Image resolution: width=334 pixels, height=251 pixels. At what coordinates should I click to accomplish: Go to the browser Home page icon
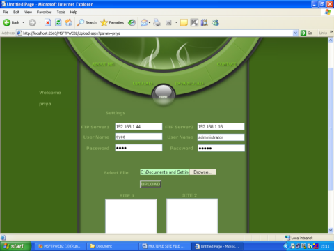pyautogui.click(x=68, y=22)
